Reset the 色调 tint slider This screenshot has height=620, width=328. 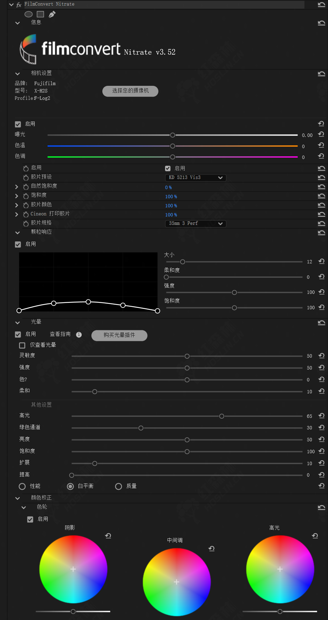(x=321, y=156)
